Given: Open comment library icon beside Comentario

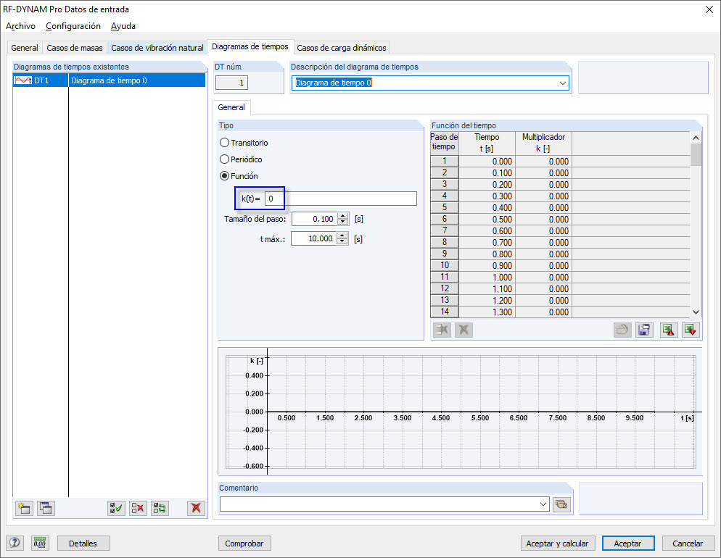Looking at the screenshot, I should (561, 504).
